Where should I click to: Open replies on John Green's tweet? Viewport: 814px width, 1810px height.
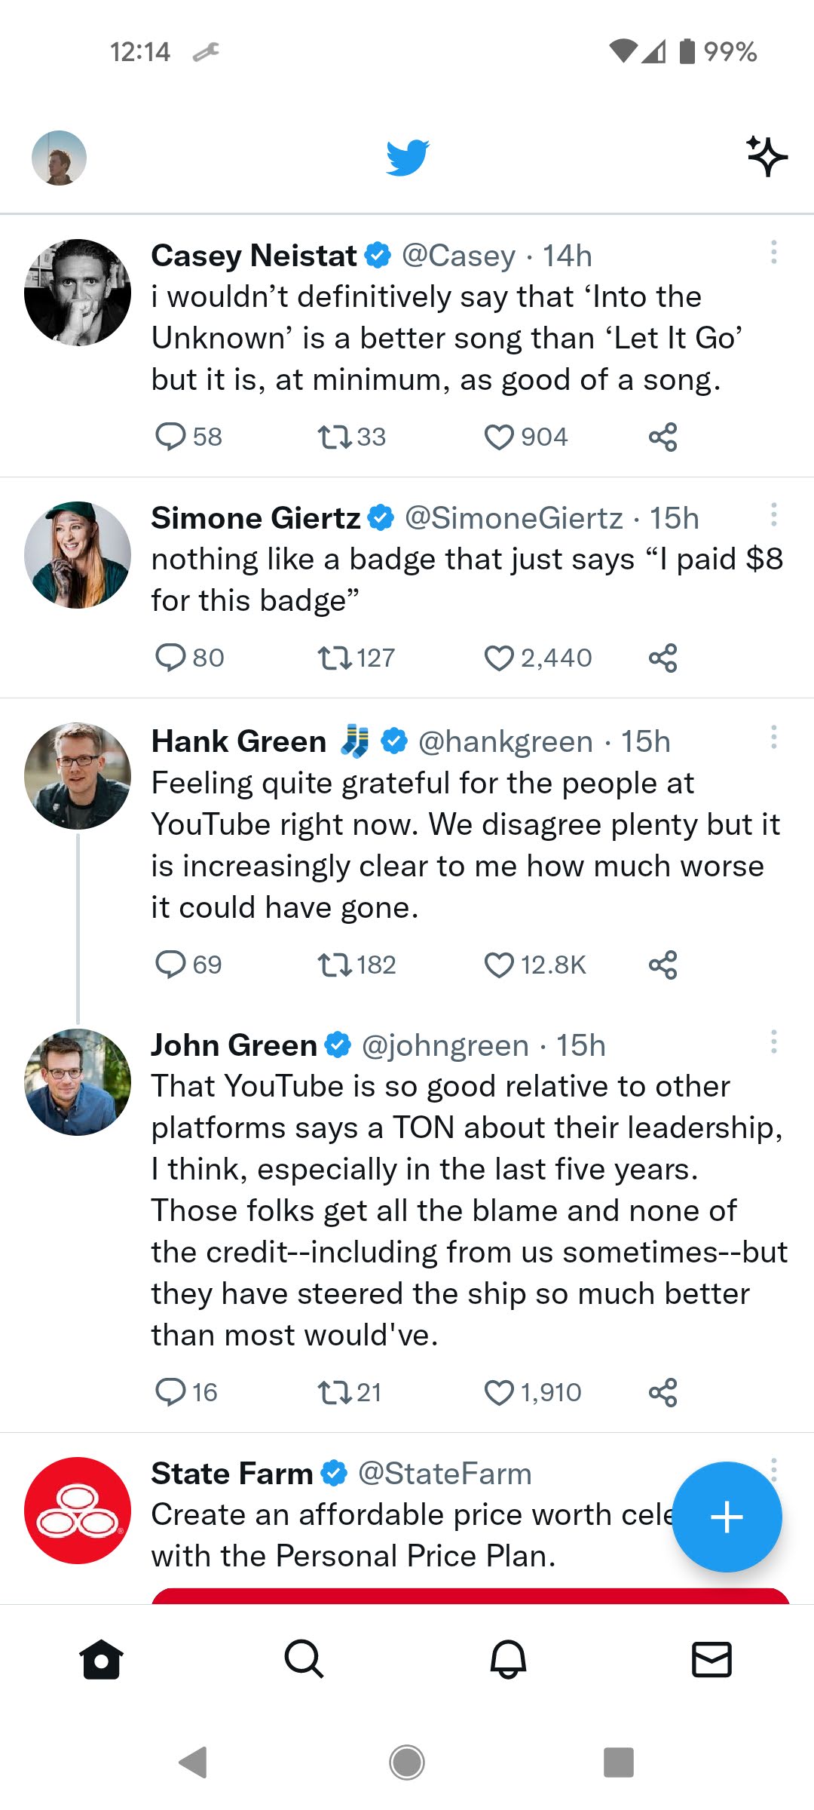tap(170, 1392)
